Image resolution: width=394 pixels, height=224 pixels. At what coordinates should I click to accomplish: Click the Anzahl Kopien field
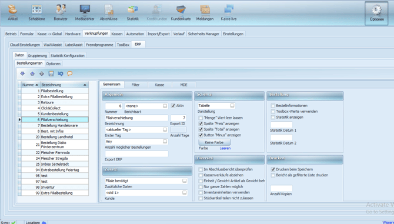[x=281, y=188]
